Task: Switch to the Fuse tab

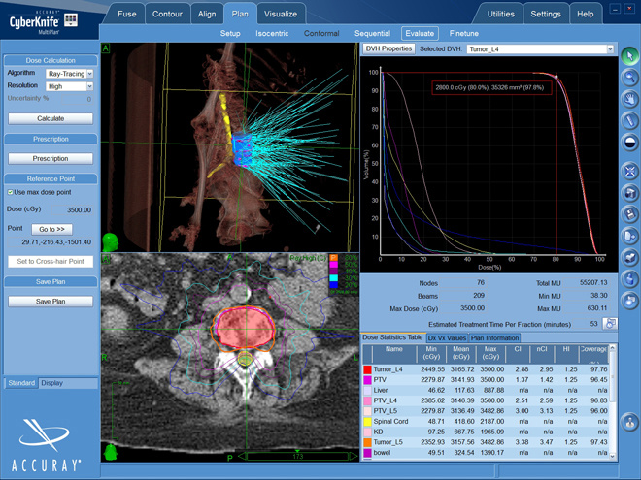Action: [126, 14]
